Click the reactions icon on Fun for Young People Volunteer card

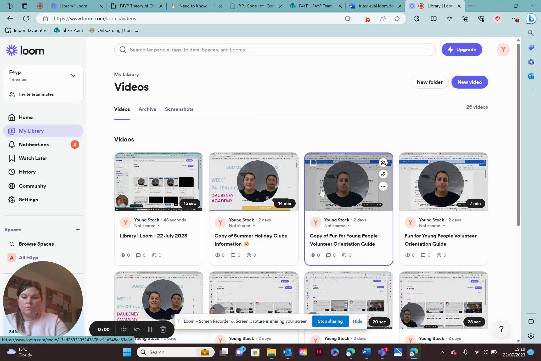(x=439, y=255)
